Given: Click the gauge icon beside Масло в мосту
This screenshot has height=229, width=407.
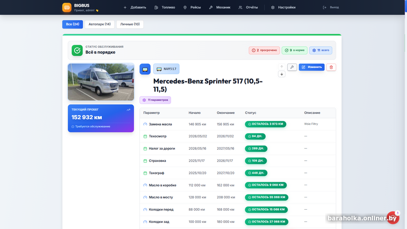Looking at the screenshot, I should point(145,197).
